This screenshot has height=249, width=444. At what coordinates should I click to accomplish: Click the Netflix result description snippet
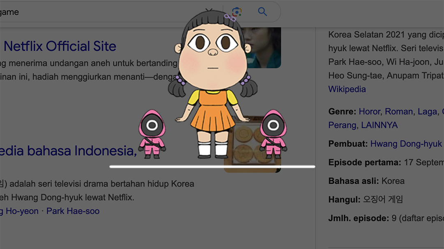(89, 70)
